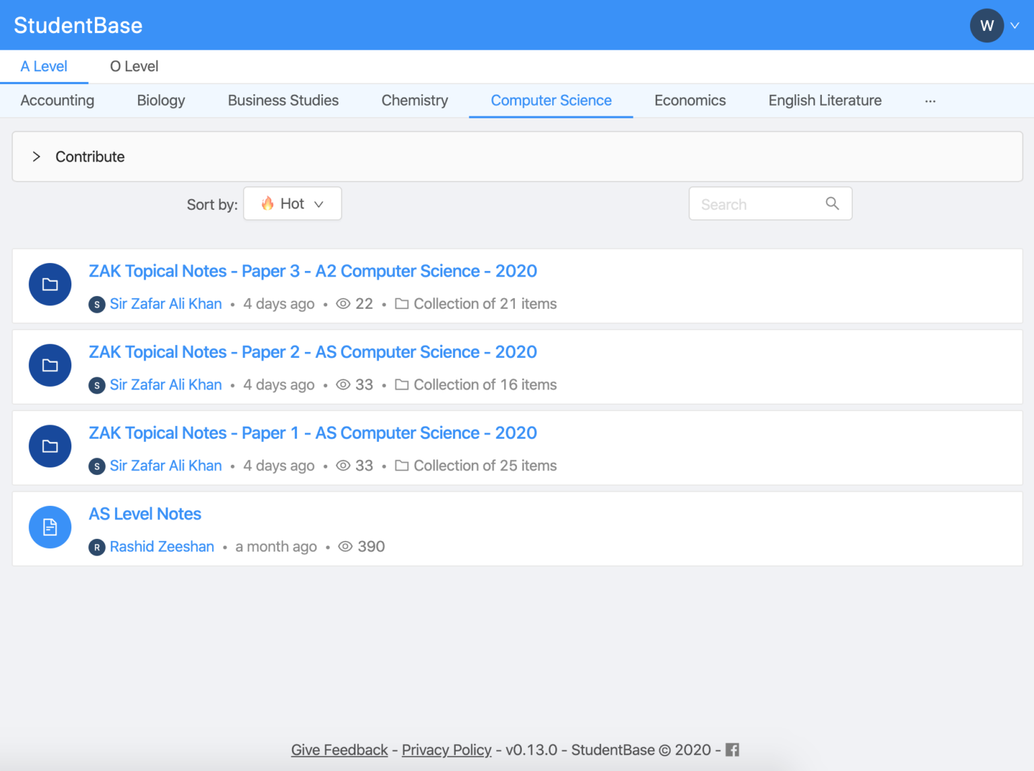Image resolution: width=1034 pixels, height=771 pixels.
Task: Open the AS Level Notes link
Action: 145,514
